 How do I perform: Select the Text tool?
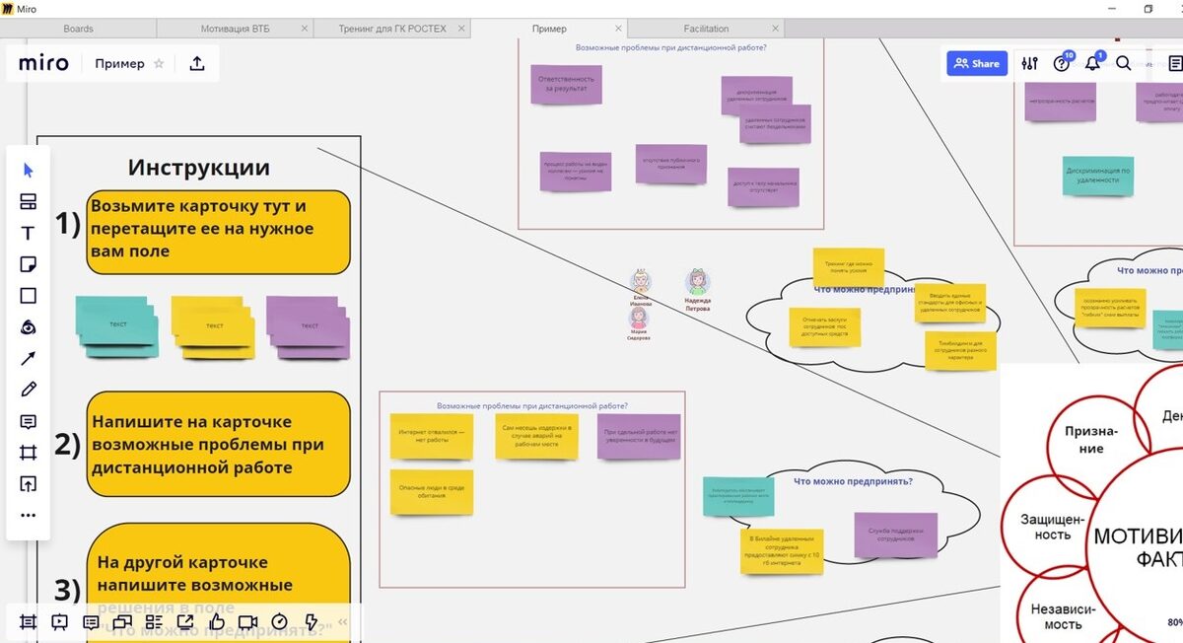click(29, 234)
